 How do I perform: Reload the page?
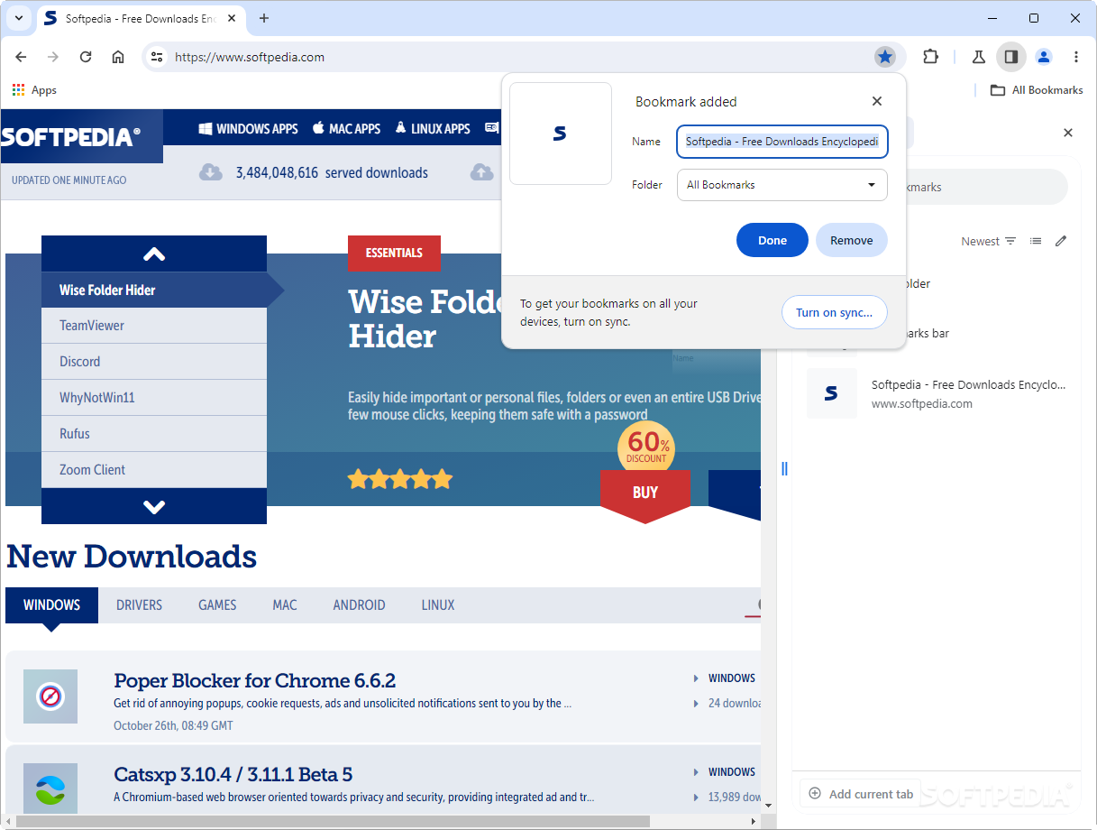(86, 57)
